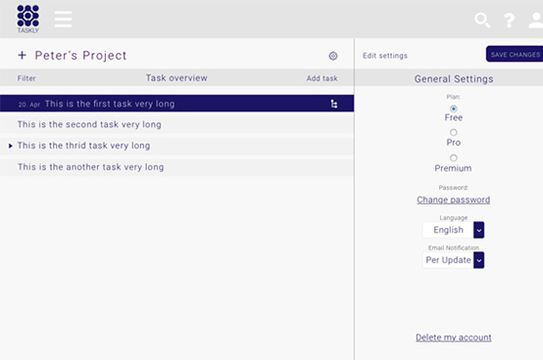Screen dimensions: 543x360
Task: Click the Delete my account link
Action: (453, 337)
